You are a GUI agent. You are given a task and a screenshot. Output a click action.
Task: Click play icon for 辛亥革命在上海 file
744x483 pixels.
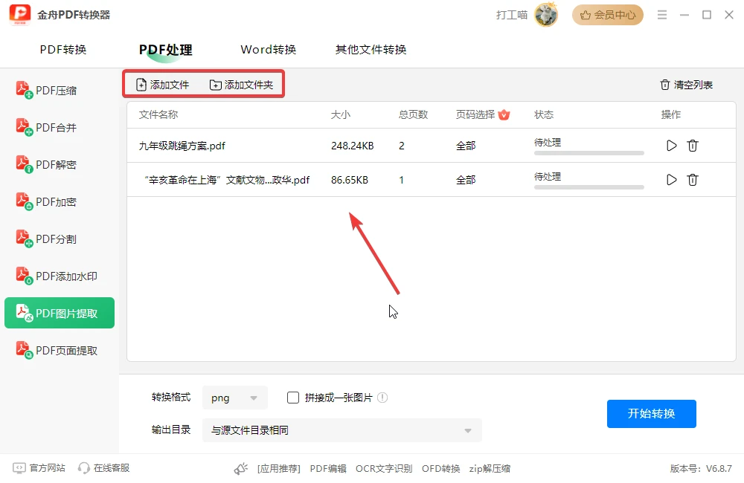(671, 180)
